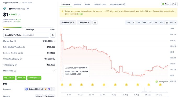Click the news marker below 6. Jul
This screenshot has height=97, width=178.
click(x=70, y=85)
